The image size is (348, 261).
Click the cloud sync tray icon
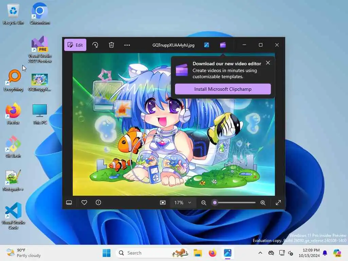coord(271,253)
